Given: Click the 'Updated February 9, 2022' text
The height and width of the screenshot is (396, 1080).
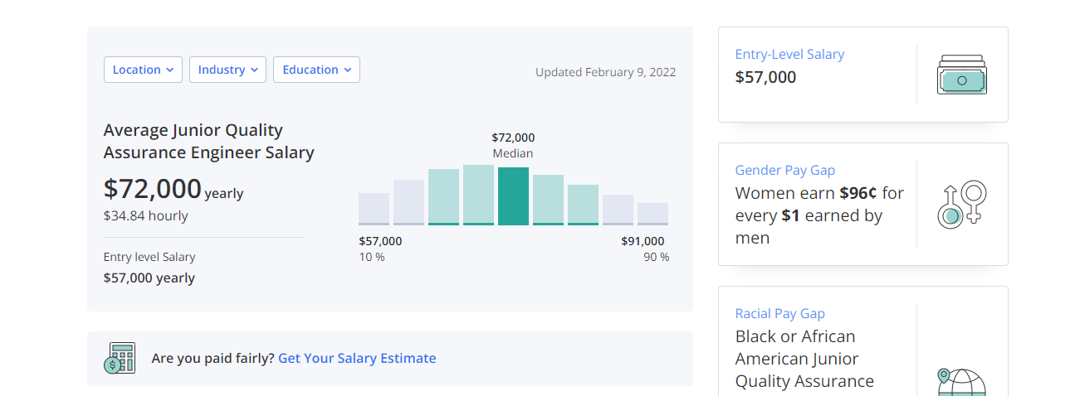Looking at the screenshot, I should click(x=605, y=72).
